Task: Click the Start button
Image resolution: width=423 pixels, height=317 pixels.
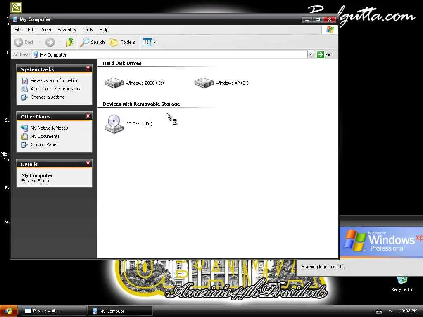Action: tap(9, 311)
